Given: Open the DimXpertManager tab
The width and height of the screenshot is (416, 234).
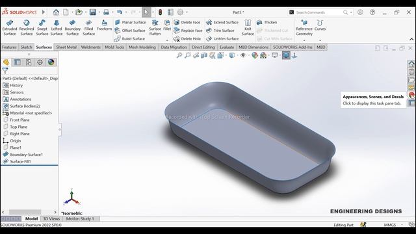Looking at the screenshot, I should [x=40, y=62].
